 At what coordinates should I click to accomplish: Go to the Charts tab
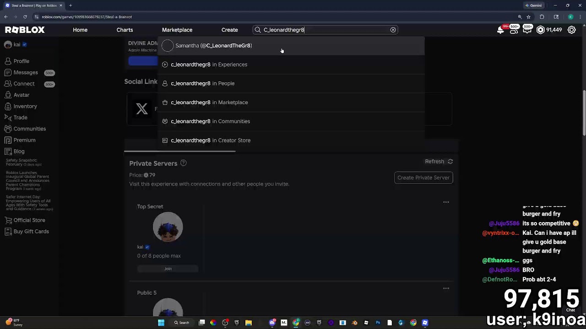(125, 30)
